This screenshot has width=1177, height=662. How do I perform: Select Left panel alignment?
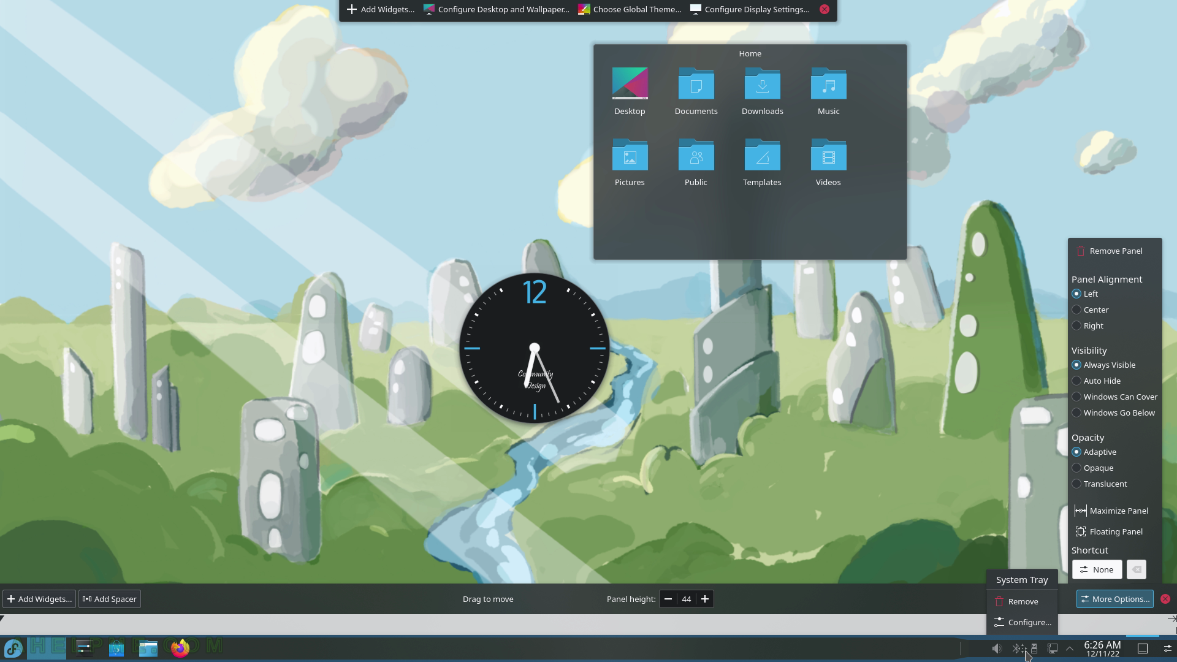click(1084, 294)
